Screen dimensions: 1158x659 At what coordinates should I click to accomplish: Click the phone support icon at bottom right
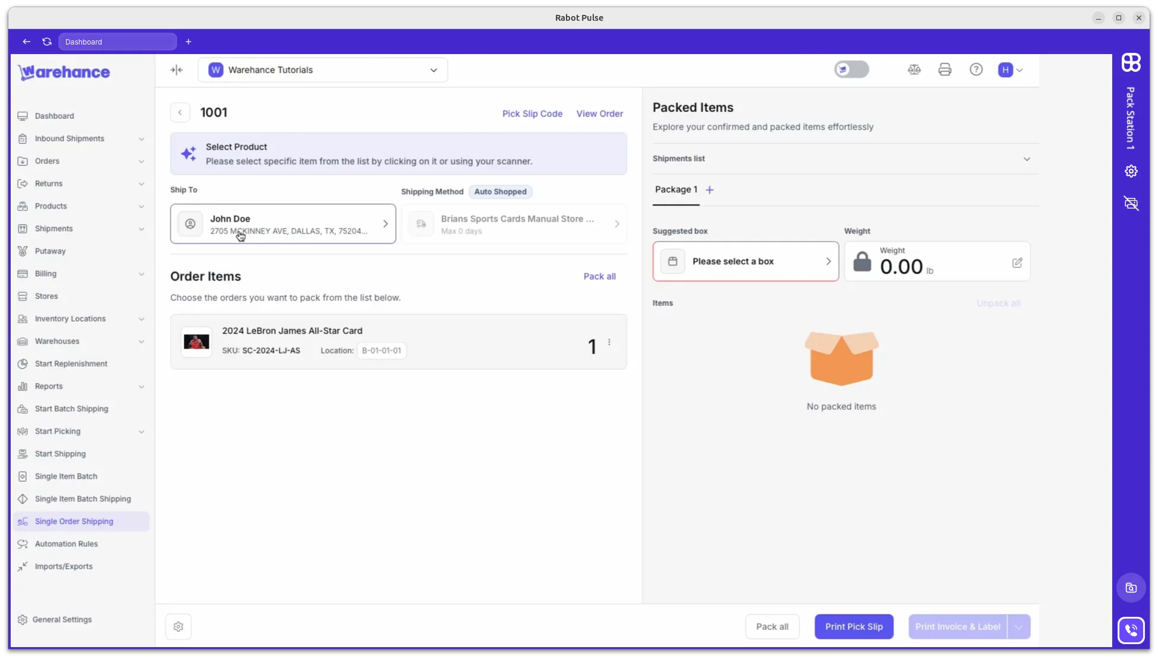pyautogui.click(x=1131, y=630)
